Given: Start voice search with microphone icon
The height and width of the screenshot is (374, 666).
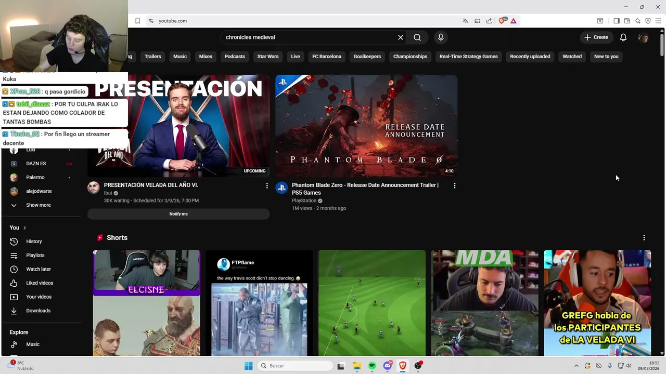Looking at the screenshot, I should (441, 37).
